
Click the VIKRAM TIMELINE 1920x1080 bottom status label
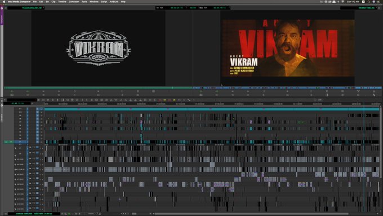point(34,214)
